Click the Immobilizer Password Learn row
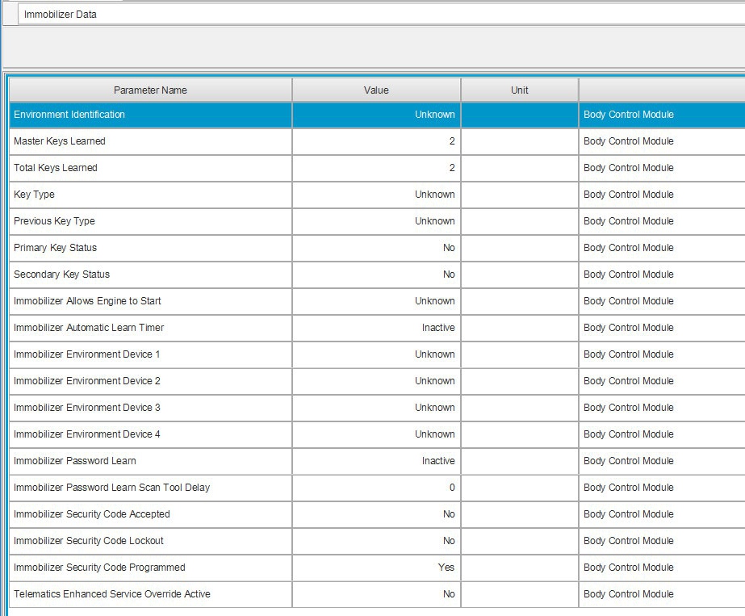The image size is (745, 616). click(377, 460)
